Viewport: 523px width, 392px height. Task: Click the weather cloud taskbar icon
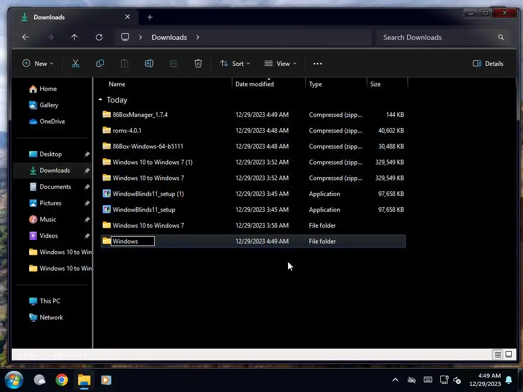tap(39, 380)
